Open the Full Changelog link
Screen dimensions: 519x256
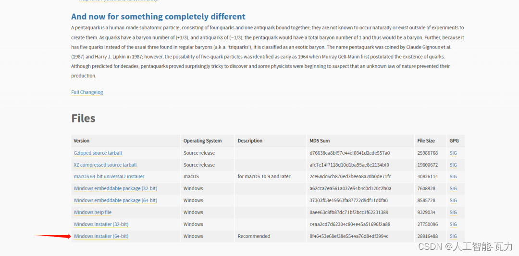(87, 92)
